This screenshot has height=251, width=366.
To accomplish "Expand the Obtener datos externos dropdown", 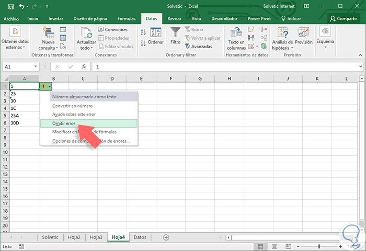I will point(16,44).
